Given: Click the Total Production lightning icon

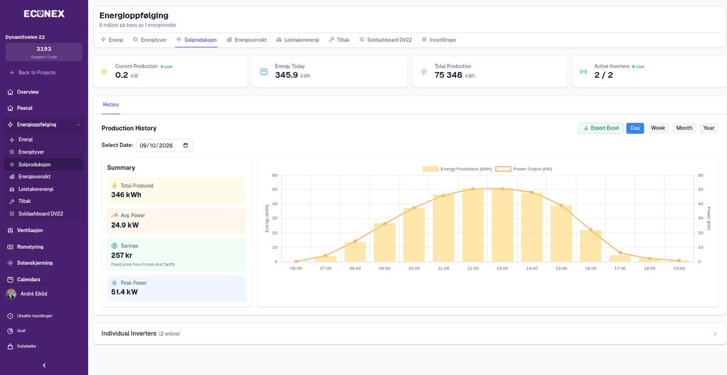Looking at the screenshot, I should pos(424,72).
